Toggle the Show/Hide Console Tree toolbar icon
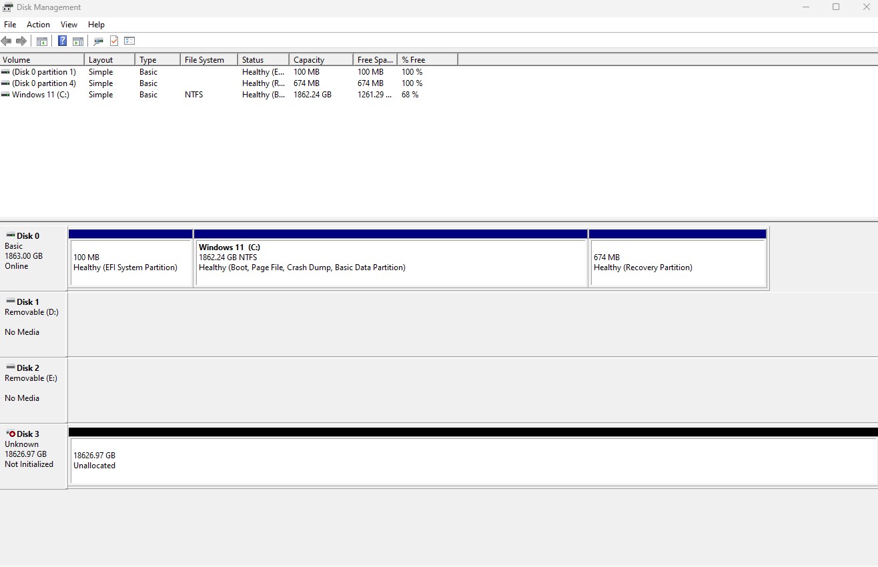This screenshot has width=878, height=567. pyautogui.click(x=42, y=41)
